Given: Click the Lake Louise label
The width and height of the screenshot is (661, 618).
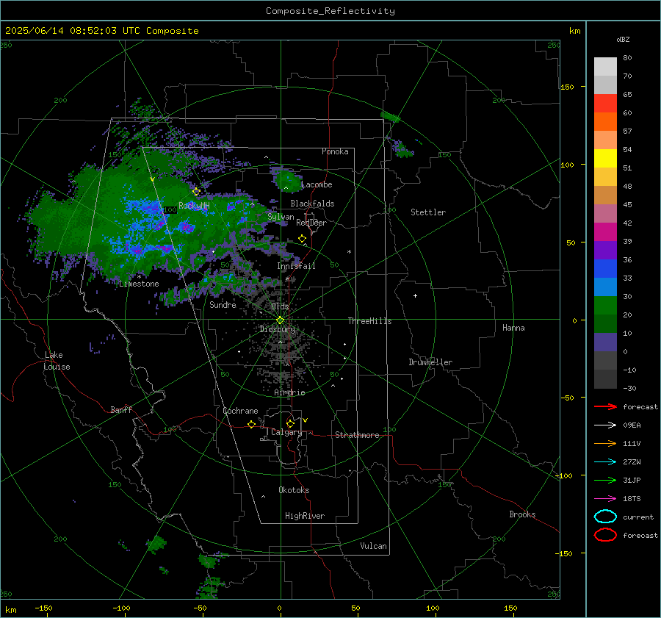Looking at the screenshot, I should 57,361.
